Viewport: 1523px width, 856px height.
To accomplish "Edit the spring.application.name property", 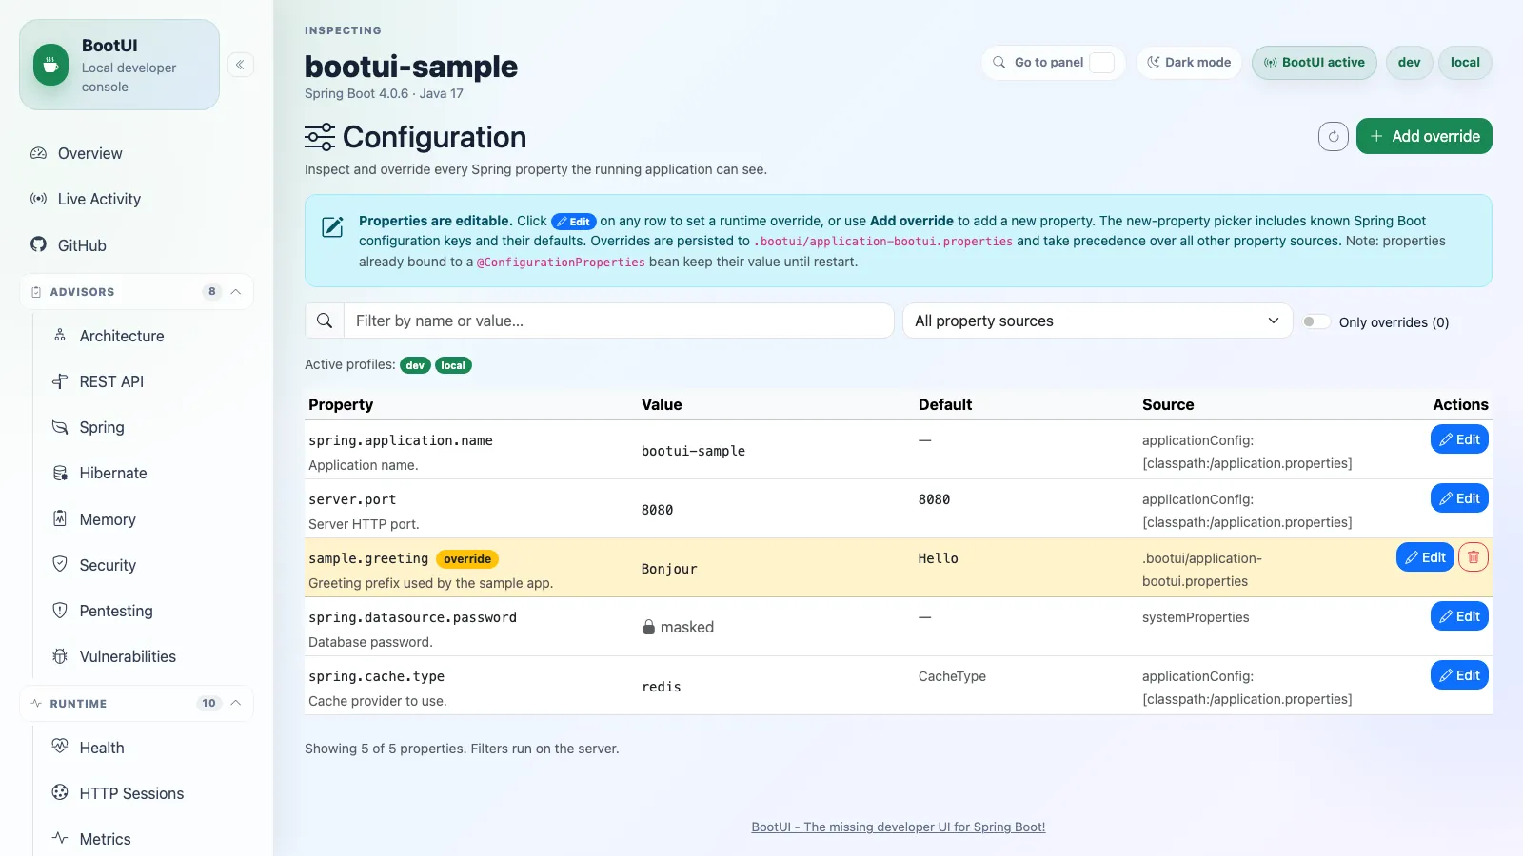I will [1459, 439].
